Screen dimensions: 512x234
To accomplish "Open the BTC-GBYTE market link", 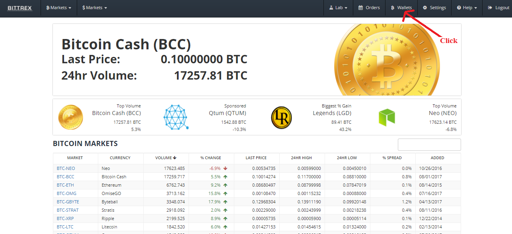I will (x=68, y=202).
